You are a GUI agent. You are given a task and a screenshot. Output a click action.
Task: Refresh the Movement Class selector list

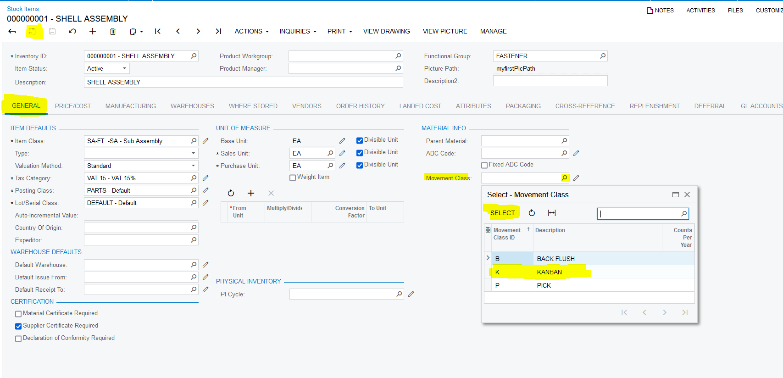pyautogui.click(x=532, y=213)
